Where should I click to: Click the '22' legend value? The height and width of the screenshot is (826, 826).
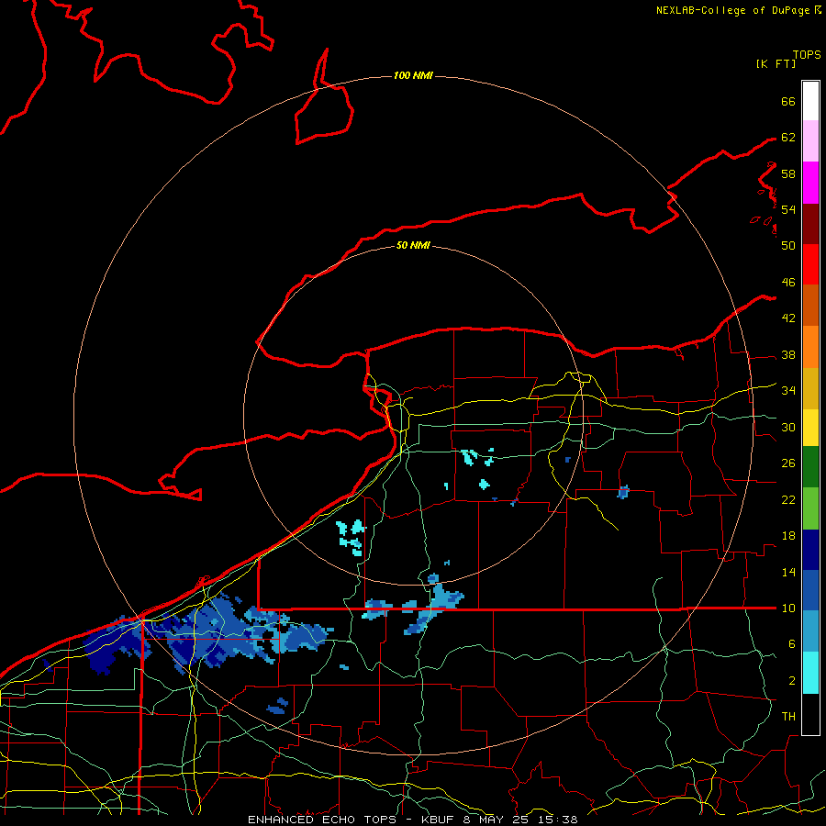(788, 499)
